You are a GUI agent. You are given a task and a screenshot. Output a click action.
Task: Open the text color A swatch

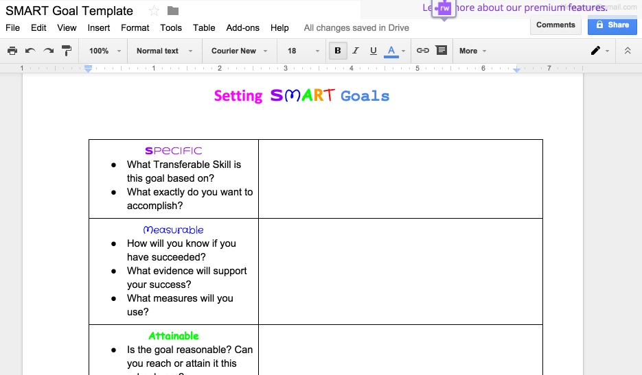click(391, 51)
